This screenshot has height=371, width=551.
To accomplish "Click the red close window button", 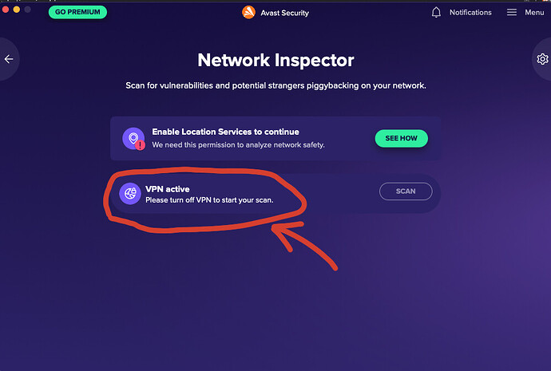I will coord(6,9).
